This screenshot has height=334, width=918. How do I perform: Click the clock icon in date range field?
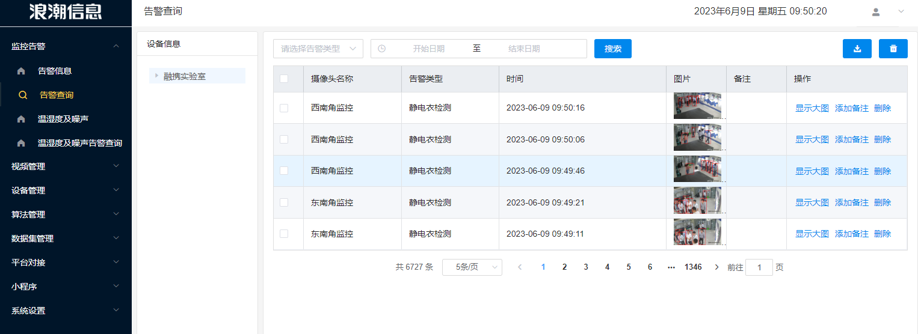pyautogui.click(x=381, y=49)
